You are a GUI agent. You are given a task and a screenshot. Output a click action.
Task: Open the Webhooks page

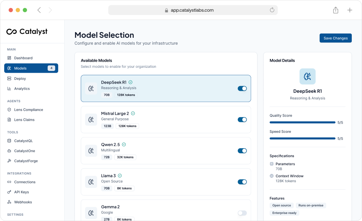coord(31,202)
